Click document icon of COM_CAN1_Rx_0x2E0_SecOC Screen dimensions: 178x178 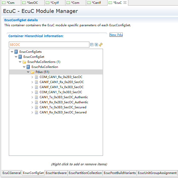pos(36,77)
